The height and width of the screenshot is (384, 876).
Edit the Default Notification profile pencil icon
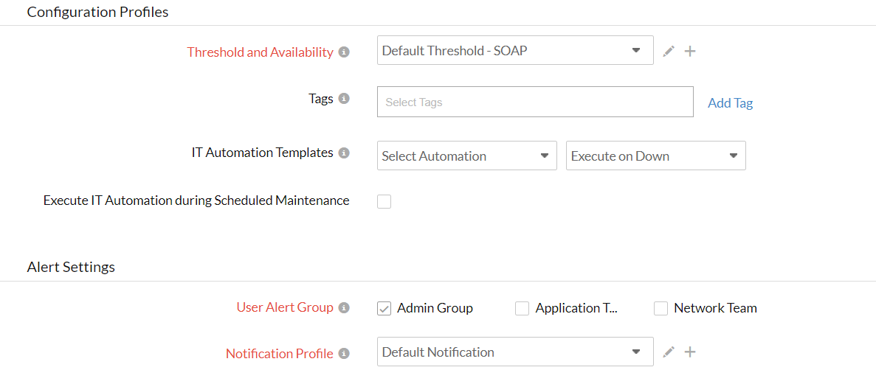[669, 352]
